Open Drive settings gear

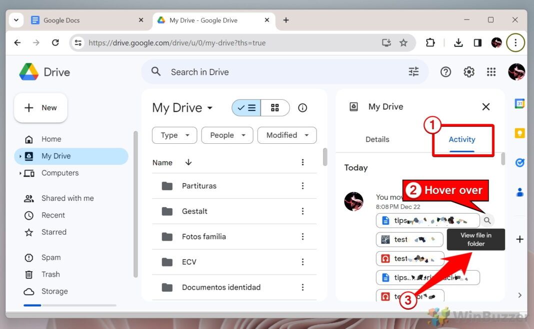coord(469,72)
